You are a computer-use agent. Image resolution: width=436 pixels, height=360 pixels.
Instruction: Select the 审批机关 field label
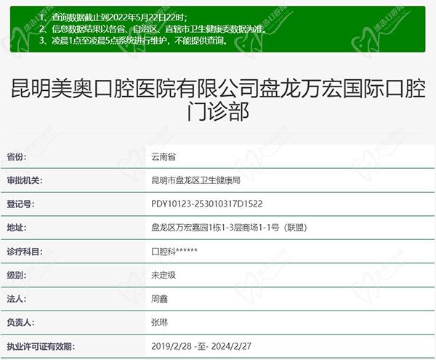(25, 180)
